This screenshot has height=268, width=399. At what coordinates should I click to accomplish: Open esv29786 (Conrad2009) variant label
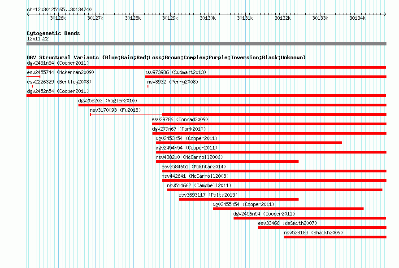click(180, 119)
